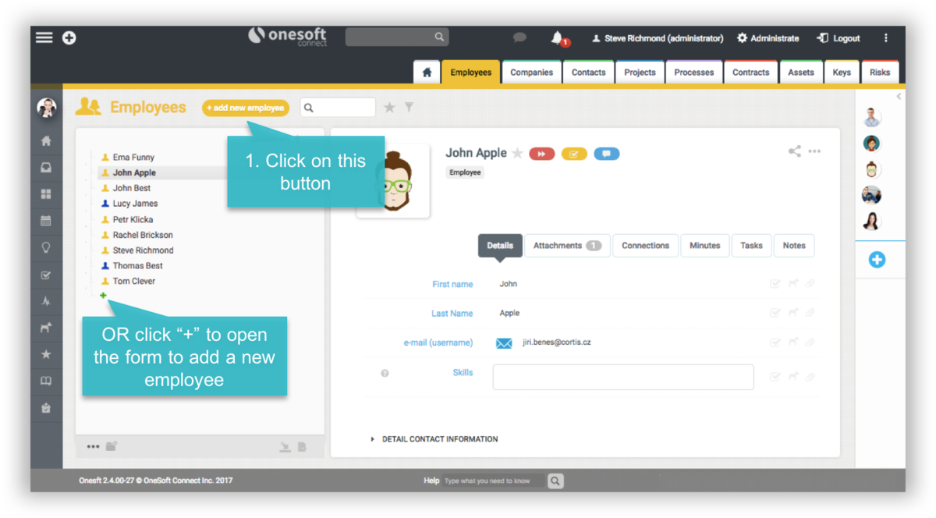This screenshot has width=936, height=518.
Task: Open the horse icon in left sidebar
Action: 46,328
